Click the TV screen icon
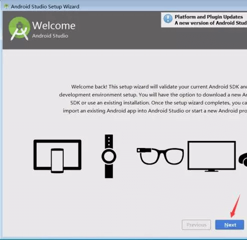The width and height of the screenshot is (247, 240). tap(211, 156)
